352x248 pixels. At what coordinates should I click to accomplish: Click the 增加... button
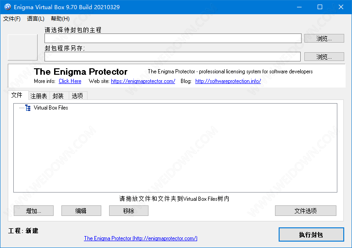tap(33, 211)
